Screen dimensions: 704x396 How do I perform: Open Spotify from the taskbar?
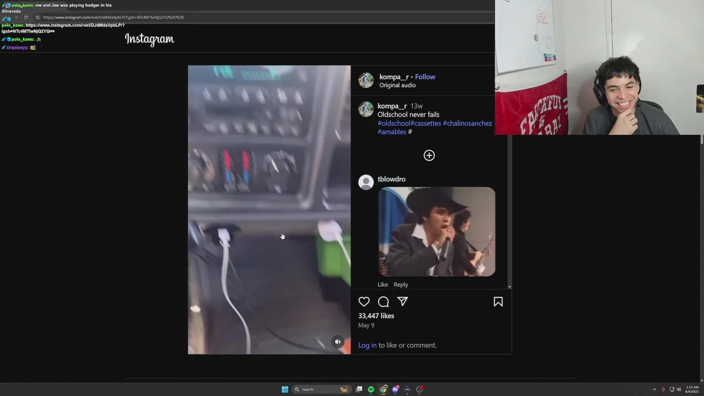point(371,389)
